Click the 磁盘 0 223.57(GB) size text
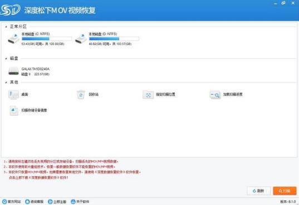 pyautogui.click(x=35, y=74)
